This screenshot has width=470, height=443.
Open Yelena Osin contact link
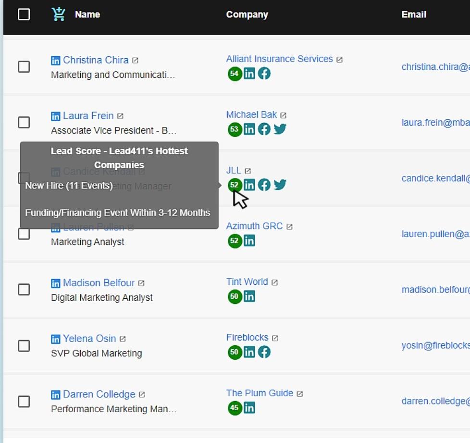point(89,339)
